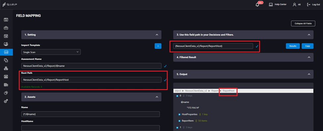Screen dimensions: 323x131
Task: Select the NessusClientData_v2 breadcrumb
Action: 196,91
